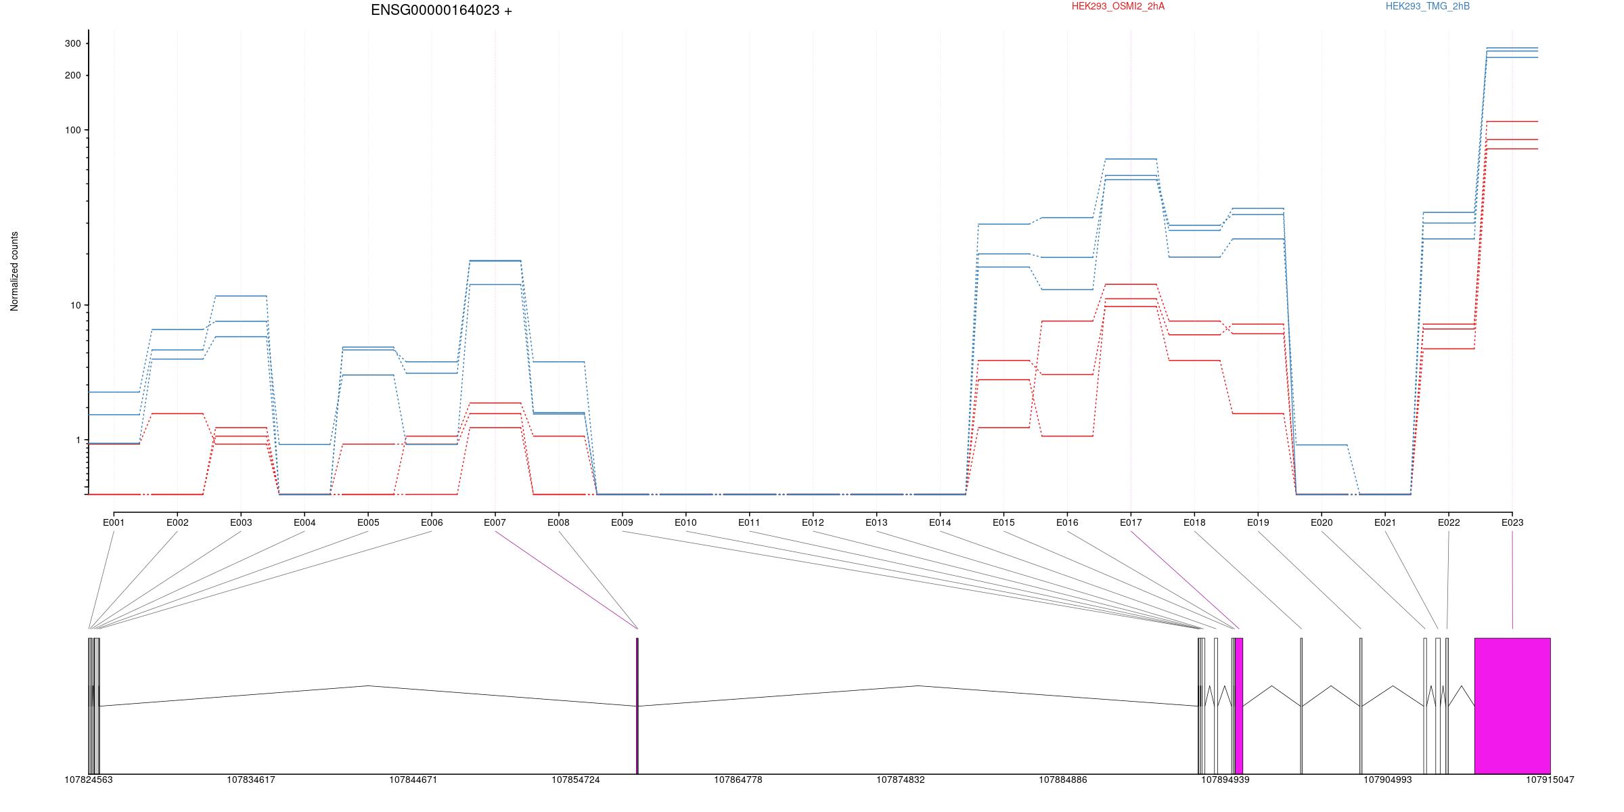Click y-axis tick value 300
This screenshot has height=812, width=1624.
tap(72, 43)
